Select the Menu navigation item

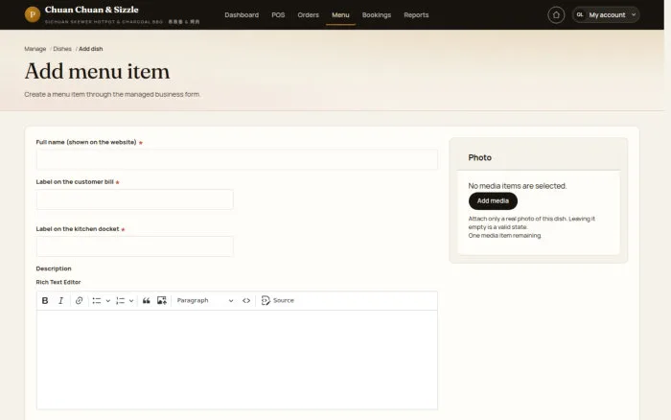340,15
